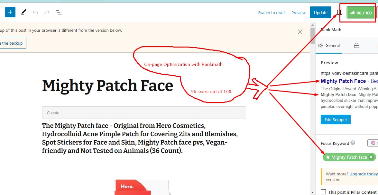Open Rank Math 96 / 100 score button
378x195 pixels.
tap(361, 13)
